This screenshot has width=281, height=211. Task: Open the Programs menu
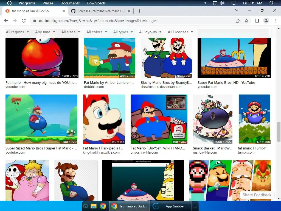tap(27, 3)
